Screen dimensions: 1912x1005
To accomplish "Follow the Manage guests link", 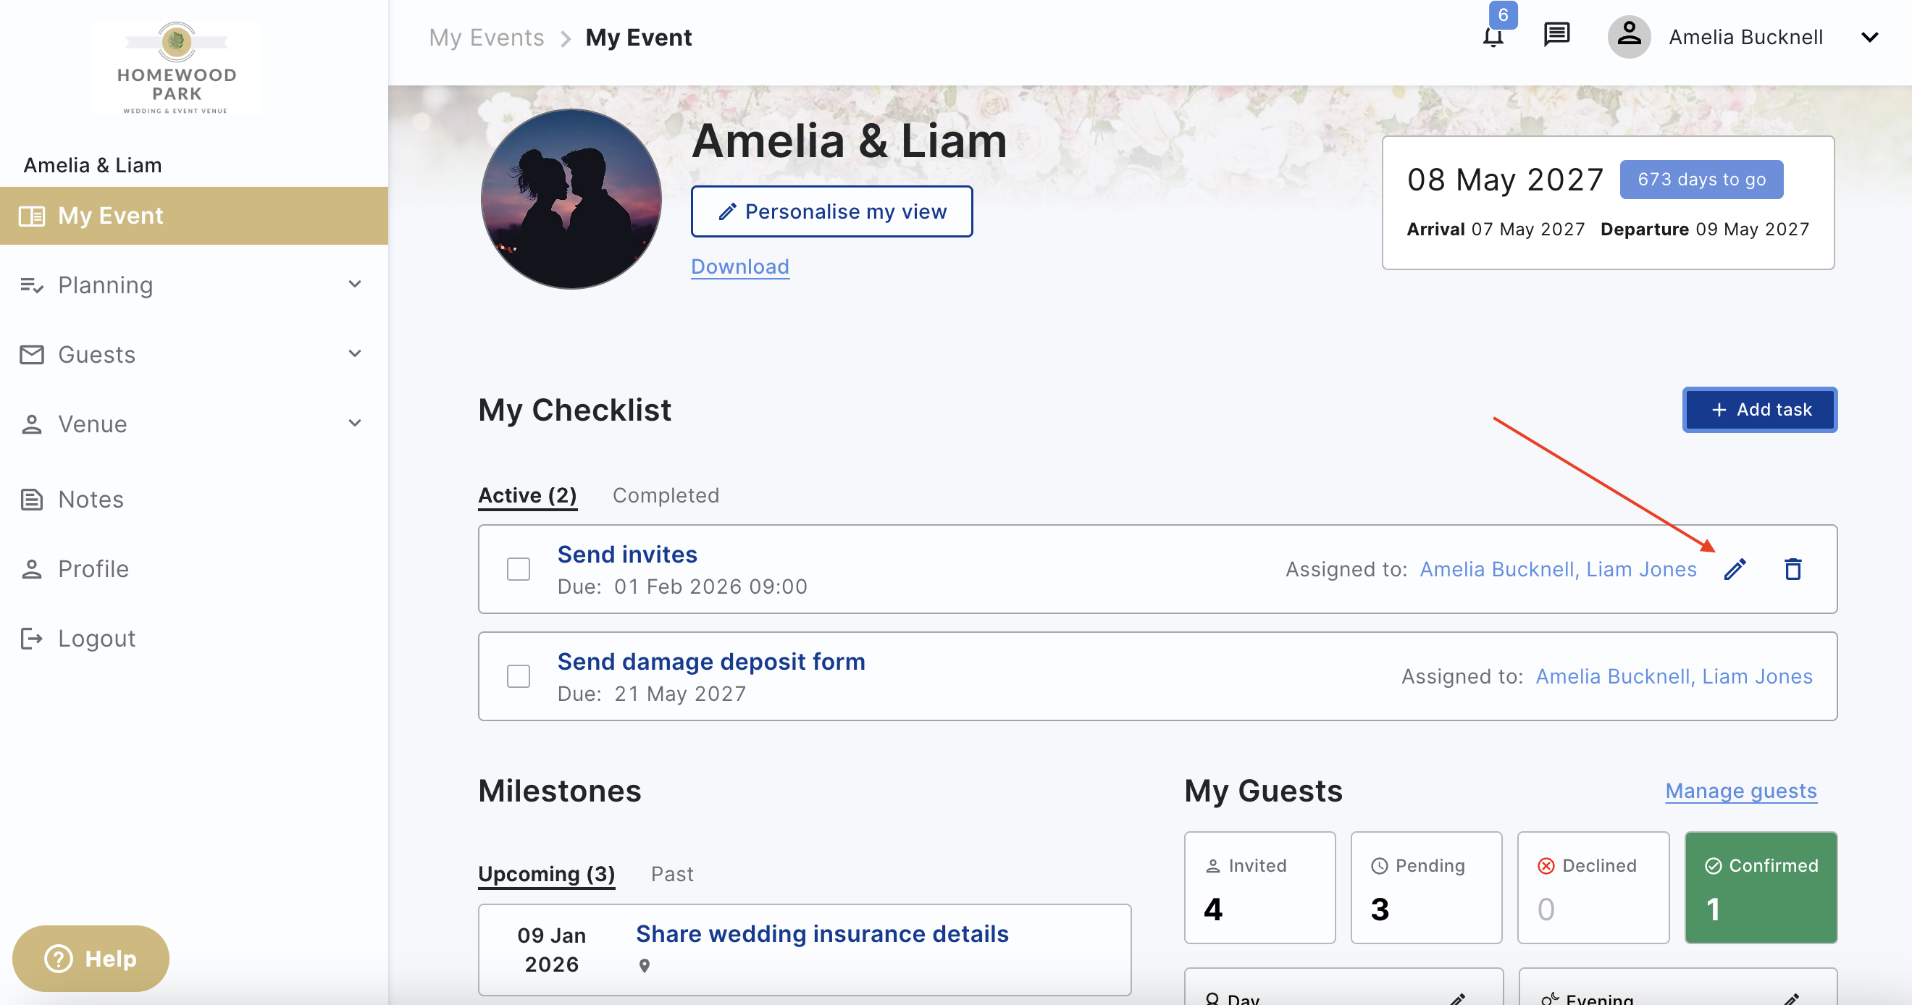I will (x=1740, y=791).
